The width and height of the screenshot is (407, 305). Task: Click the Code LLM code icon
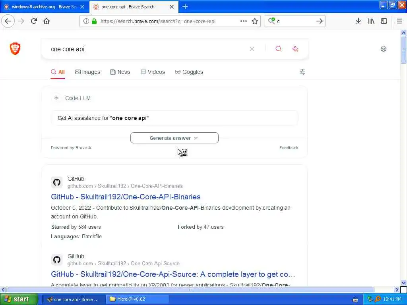tap(56, 98)
